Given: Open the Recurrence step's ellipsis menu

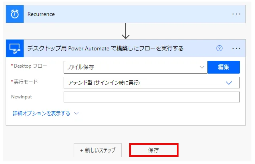Looking at the screenshot, I should [237, 14].
